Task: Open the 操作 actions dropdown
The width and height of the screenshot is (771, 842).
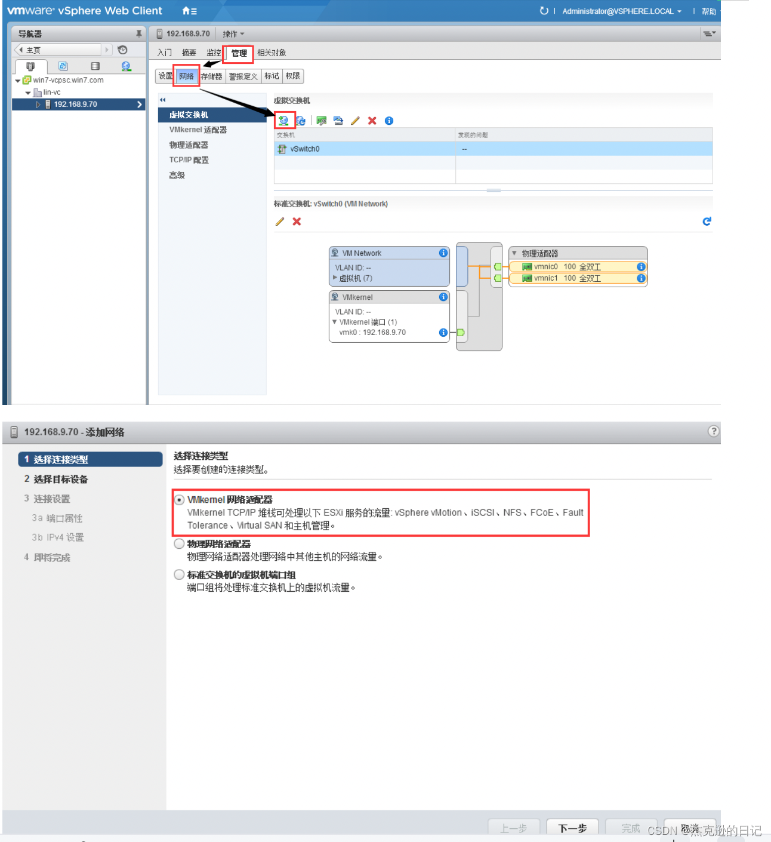Action: [x=233, y=34]
